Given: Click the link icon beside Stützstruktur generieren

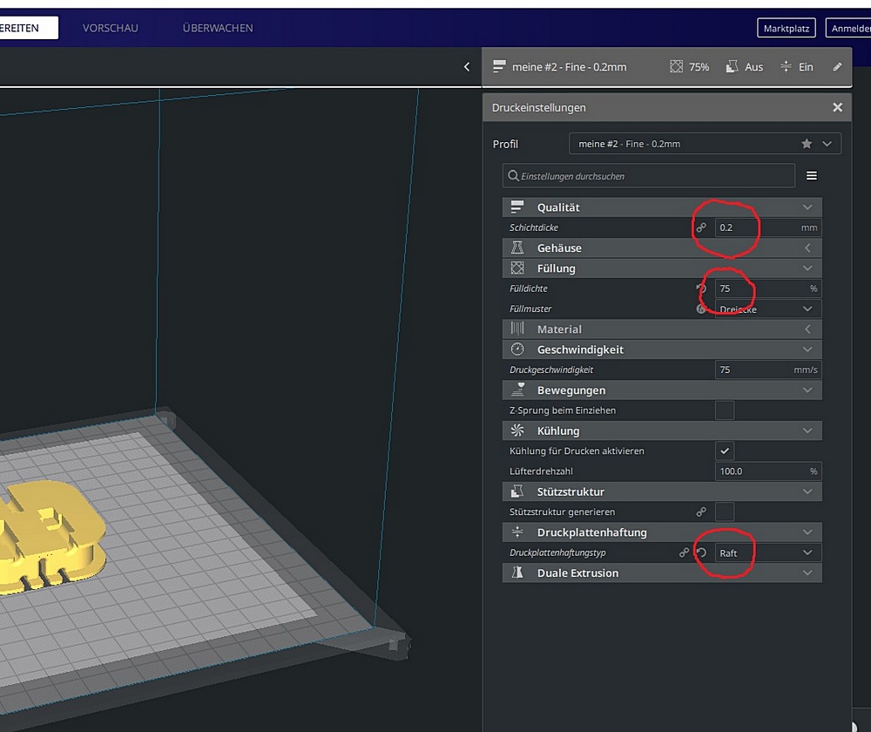Looking at the screenshot, I should (701, 512).
